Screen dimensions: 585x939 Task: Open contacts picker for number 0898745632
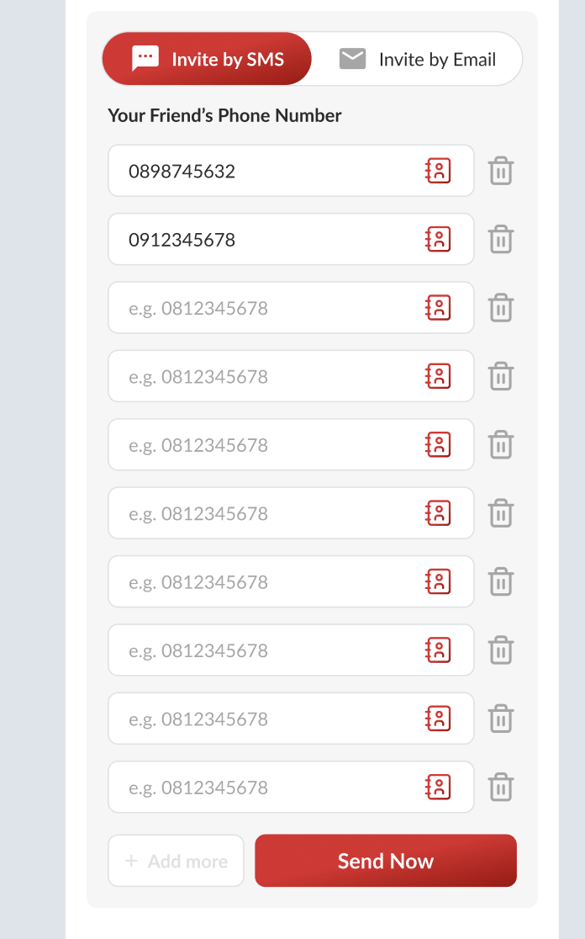[438, 171]
